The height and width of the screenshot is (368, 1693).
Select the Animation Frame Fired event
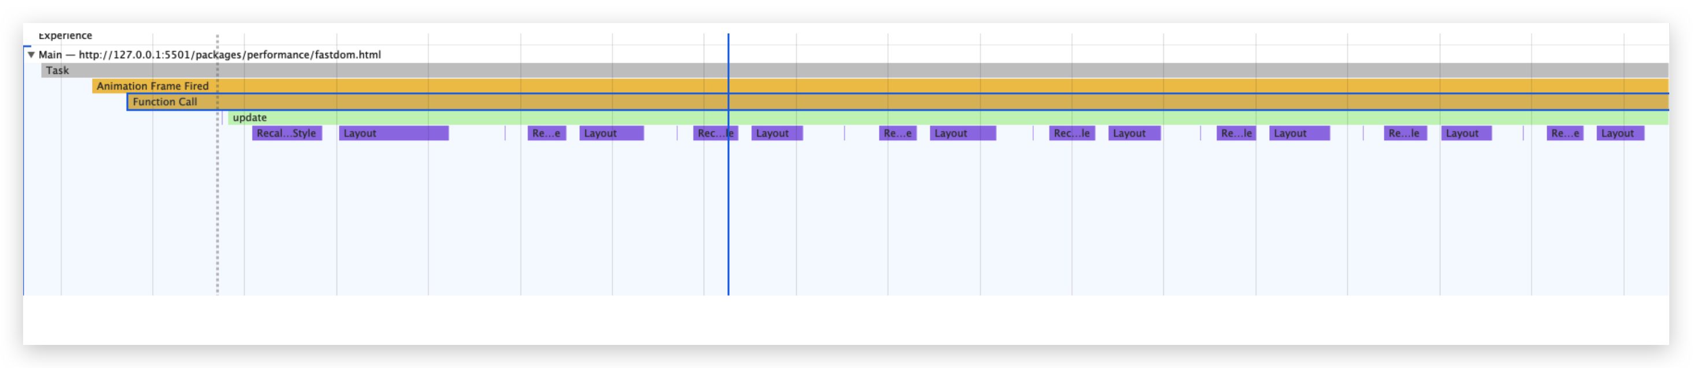880,86
